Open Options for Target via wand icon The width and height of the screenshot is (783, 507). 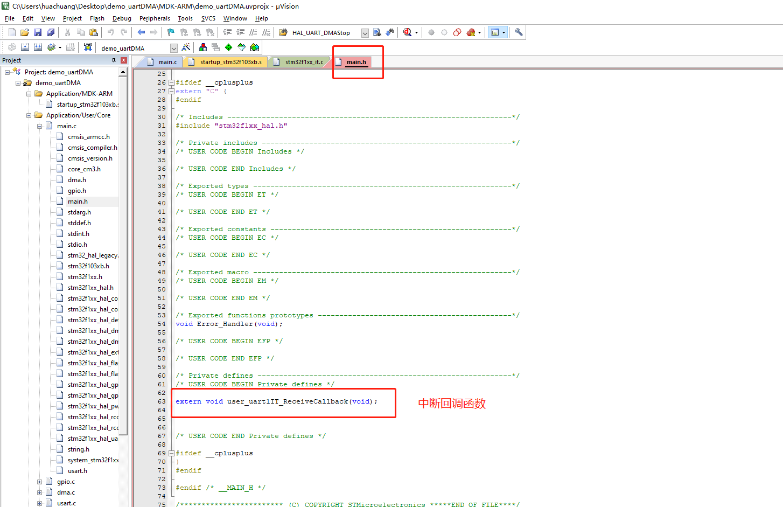click(x=186, y=47)
